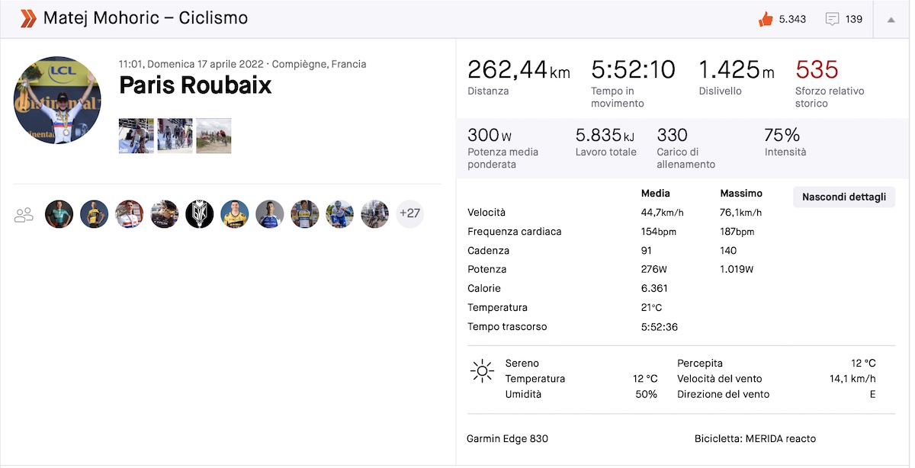Click the 5.343 kudos count
The height and width of the screenshot is (468, 915).
pos(792,19)
